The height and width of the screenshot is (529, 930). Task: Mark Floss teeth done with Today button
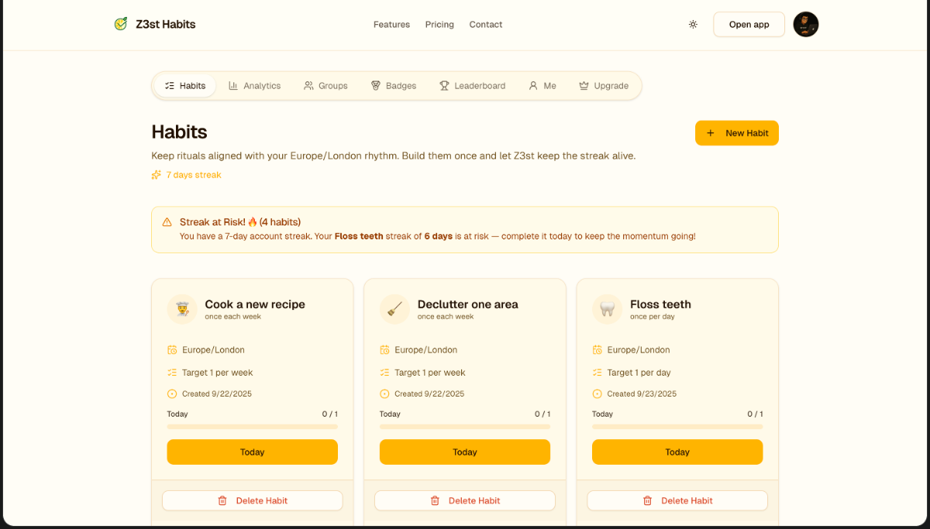pos(677,452)
